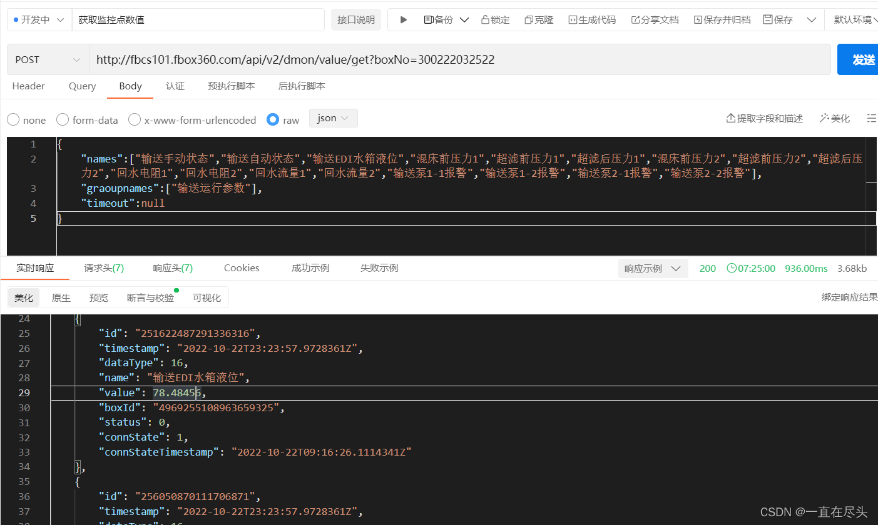Select the form-data radio button

coord(63,119)
